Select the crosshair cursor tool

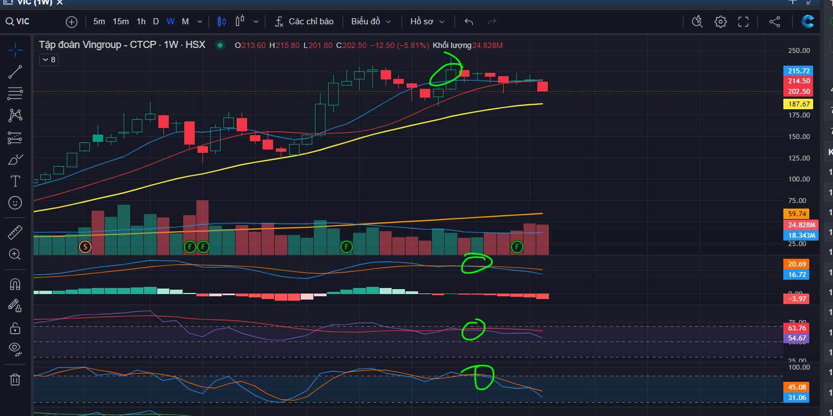pos(15,50)
